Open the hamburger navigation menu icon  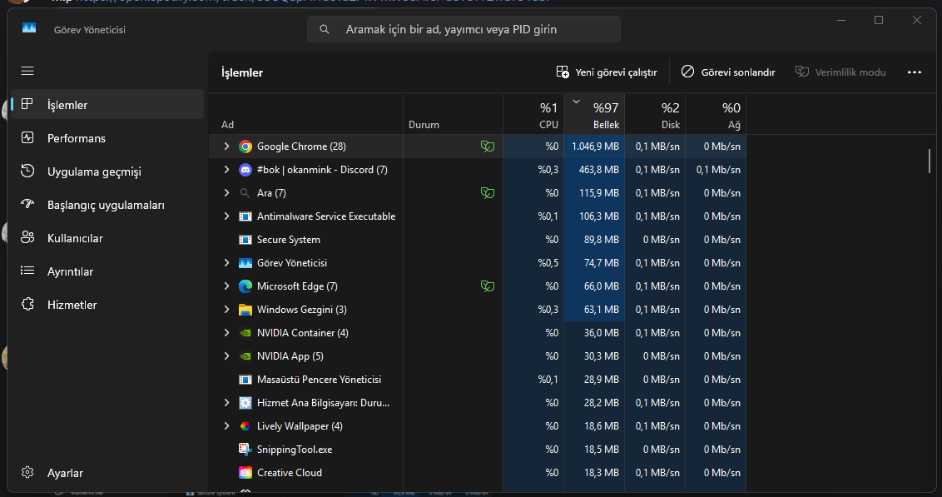click(x=27, y=71)
